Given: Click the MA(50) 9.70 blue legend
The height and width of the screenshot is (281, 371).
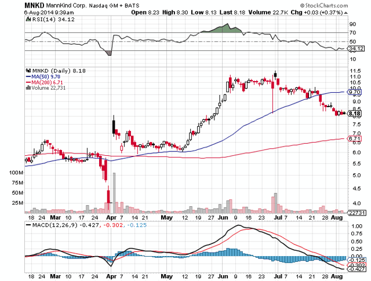Looking at the screenshot, I should 43,76.
